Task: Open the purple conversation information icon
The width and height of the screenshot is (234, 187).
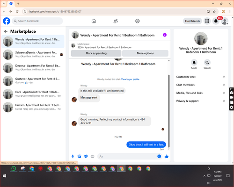Action: (x=165, y=35)
